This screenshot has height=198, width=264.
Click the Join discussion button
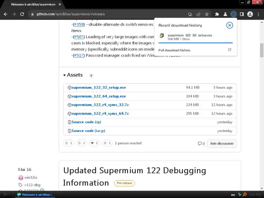coord(222,144)
